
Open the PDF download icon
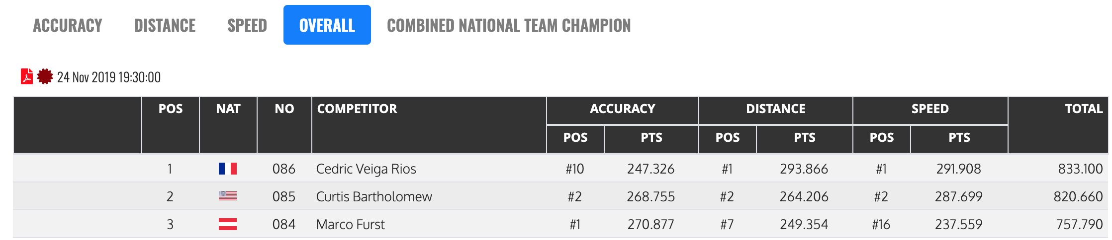click(x=27, y=77)
